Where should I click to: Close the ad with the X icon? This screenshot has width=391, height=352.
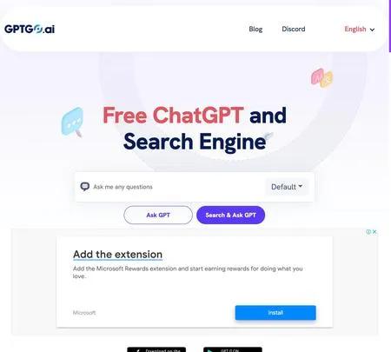pyautogui.click(x=374, y=232)
